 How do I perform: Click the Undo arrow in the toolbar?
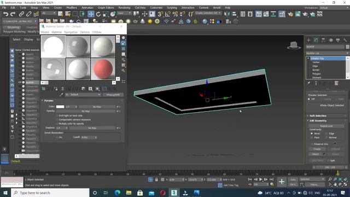click(5, 14)
